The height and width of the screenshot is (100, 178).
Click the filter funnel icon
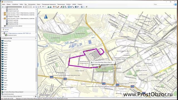coord(36,96)
